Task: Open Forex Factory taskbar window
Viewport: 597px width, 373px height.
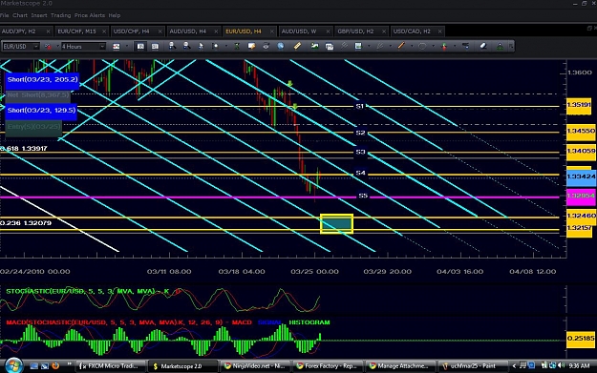Action: (328, 365)
